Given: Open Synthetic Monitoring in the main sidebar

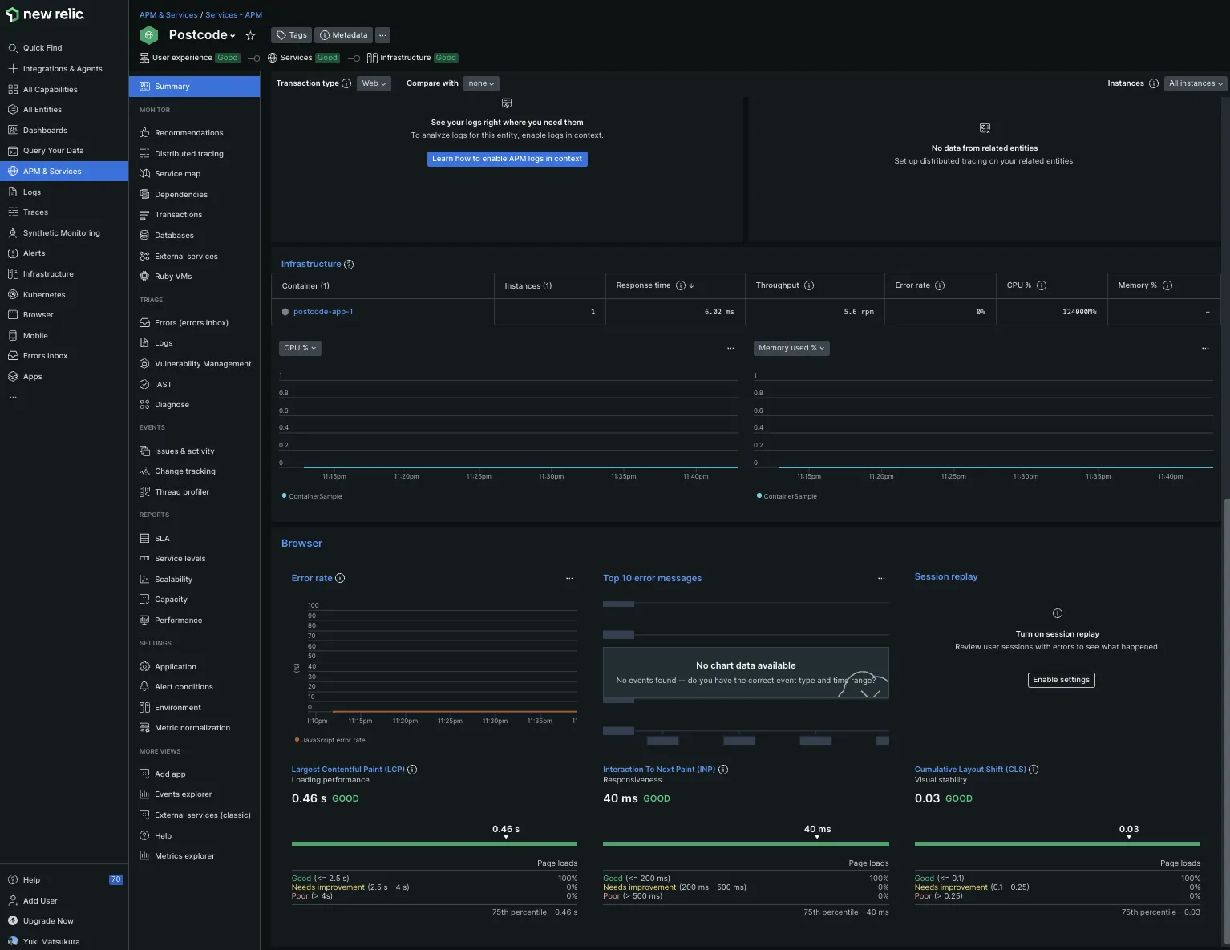Looking at the screenshot, I should [62, 233].
